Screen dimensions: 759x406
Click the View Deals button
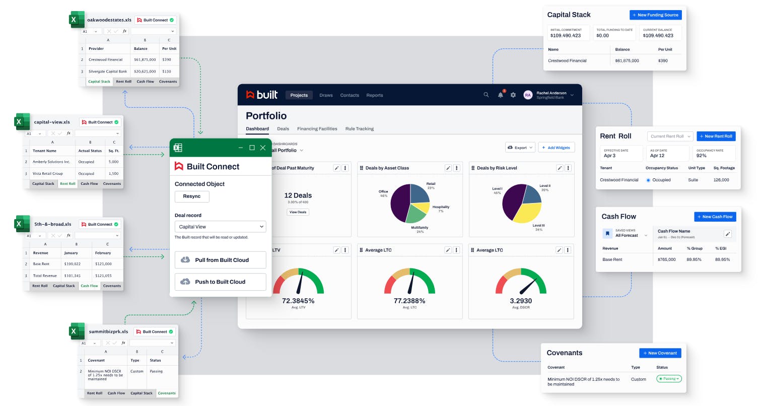coord(298,212)
